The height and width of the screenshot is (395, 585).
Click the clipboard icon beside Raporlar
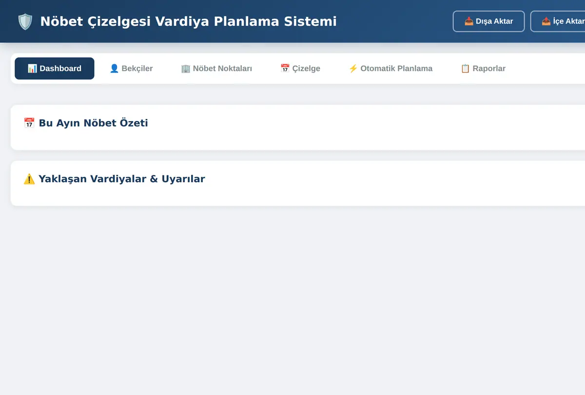click(465, 69)
